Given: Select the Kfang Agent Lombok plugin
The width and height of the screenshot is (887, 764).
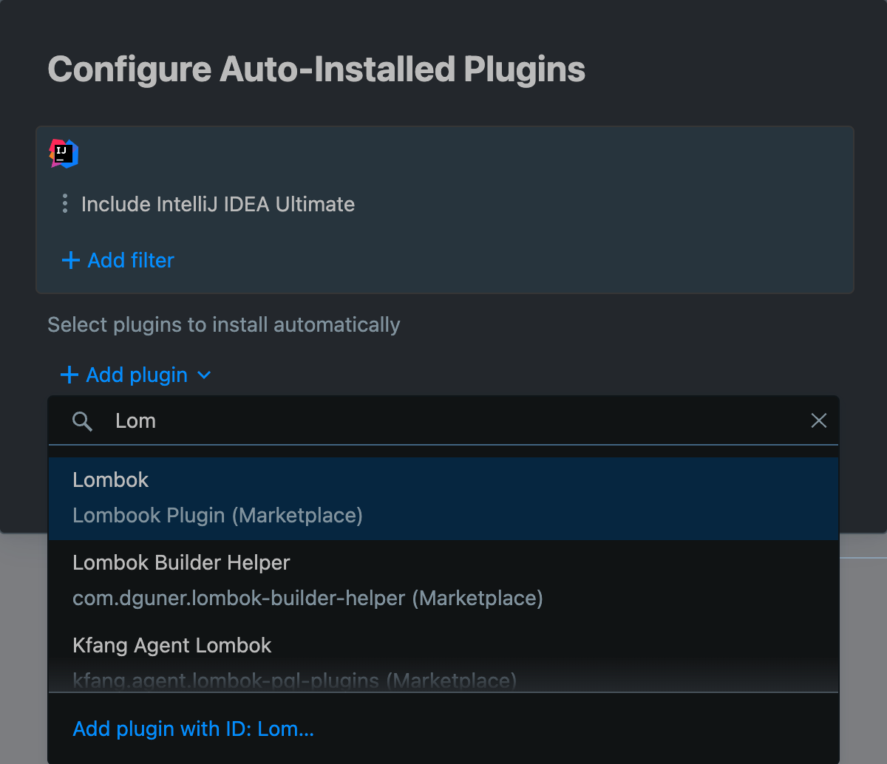Looking at the screenshot, I should pos(171,645).
